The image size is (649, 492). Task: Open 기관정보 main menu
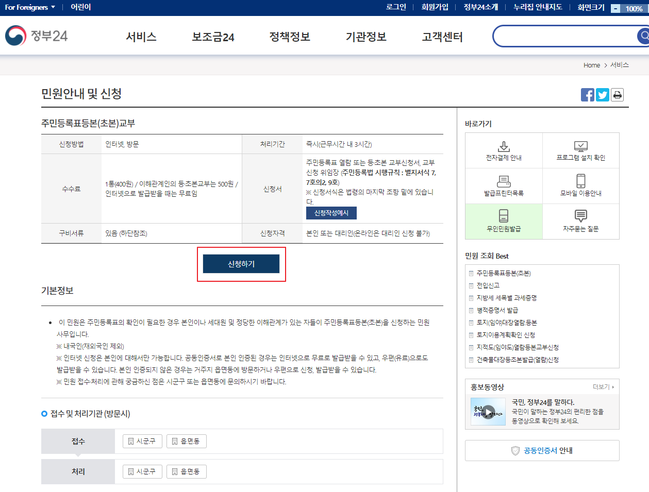coord(366,37)
